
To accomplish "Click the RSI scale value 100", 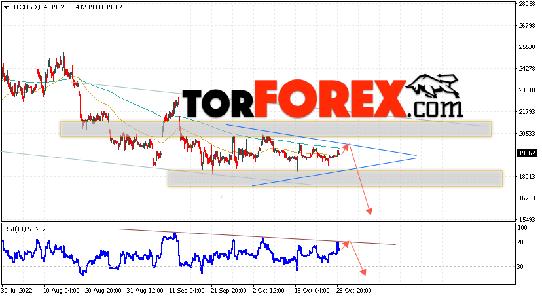I will click(x=522, y=228).
